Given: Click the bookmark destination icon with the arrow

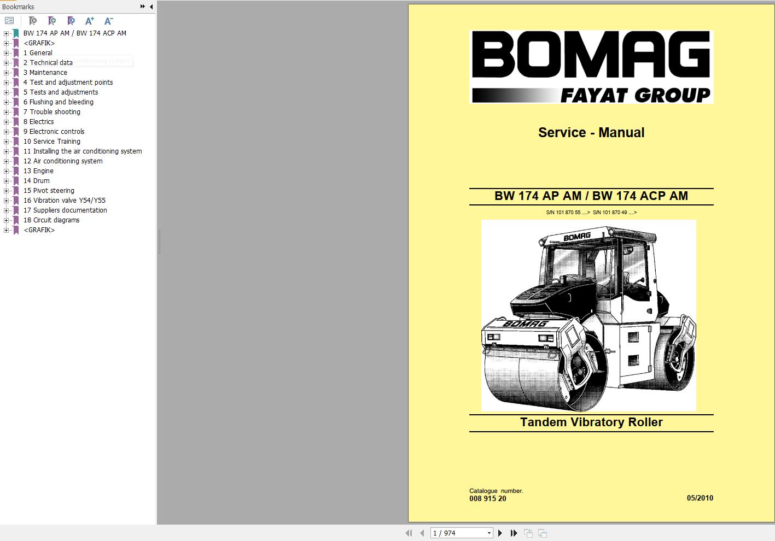Looking at the screenshot, I should click(x=71, y=21).
